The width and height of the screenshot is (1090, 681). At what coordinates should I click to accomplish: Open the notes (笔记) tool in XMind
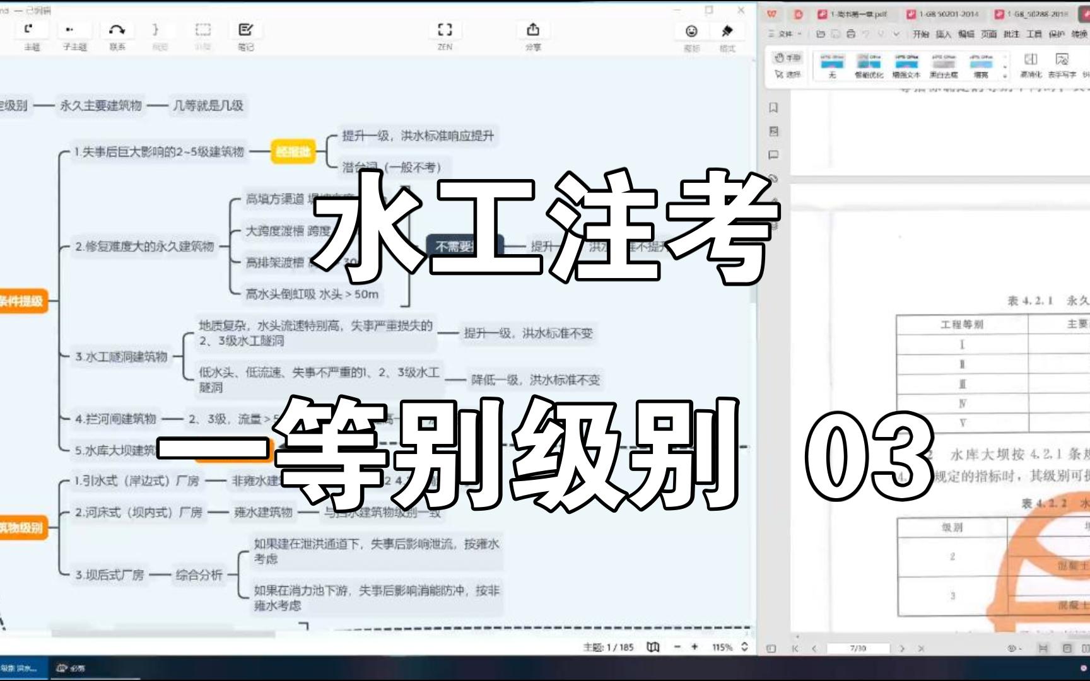(245, 36)
